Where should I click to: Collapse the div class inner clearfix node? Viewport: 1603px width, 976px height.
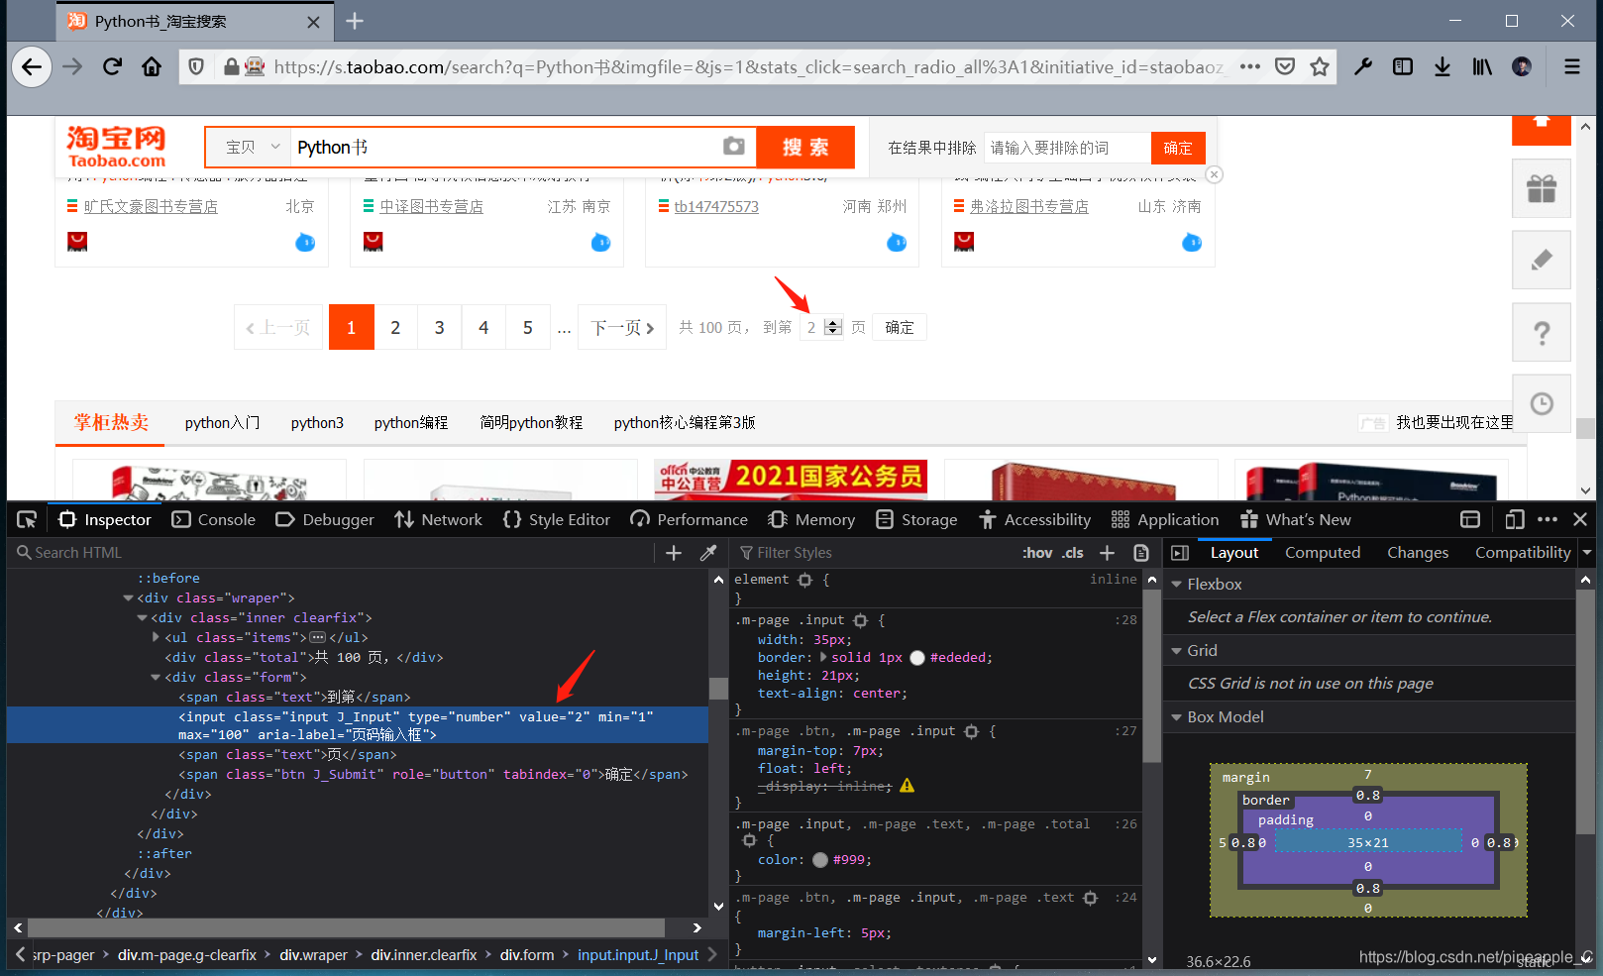click(142, 617)
